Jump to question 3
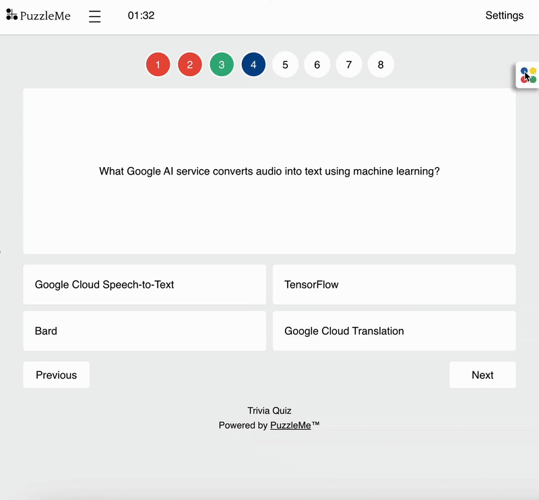The height and width of the screenshot is (500, 539). point(222,65)
